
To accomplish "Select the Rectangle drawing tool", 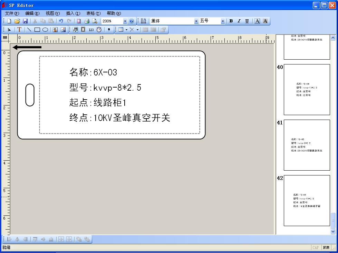I will pos(37,29).
